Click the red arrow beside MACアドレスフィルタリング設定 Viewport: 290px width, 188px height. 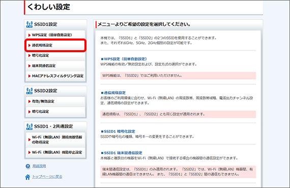coord(29,76)
